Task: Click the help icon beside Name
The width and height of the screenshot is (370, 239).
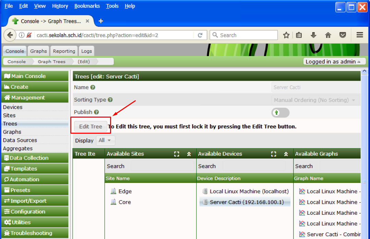Action: [93, 88]
